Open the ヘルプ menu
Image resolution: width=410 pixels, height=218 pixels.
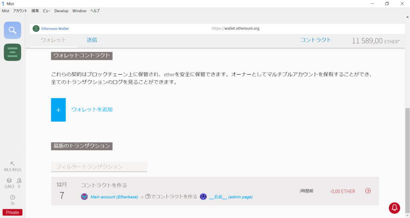(95, 11)
